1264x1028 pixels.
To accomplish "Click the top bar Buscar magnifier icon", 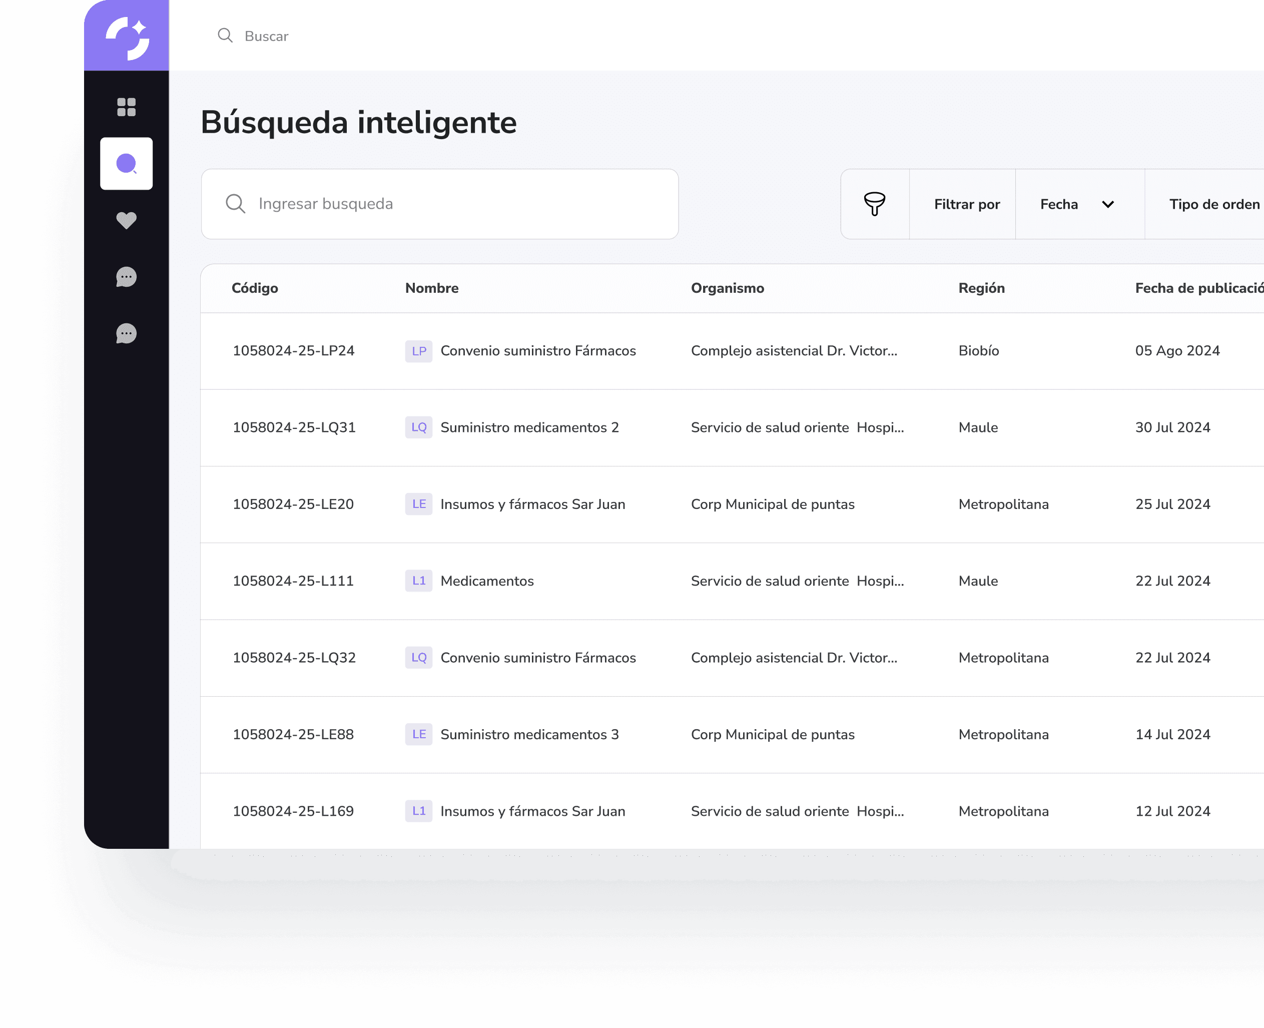I will 225,36.
